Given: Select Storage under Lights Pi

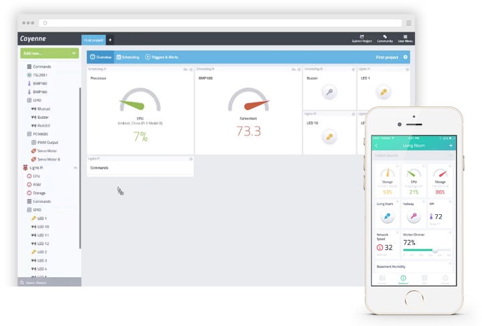Looking at the screenshot, I should (36, 193).
